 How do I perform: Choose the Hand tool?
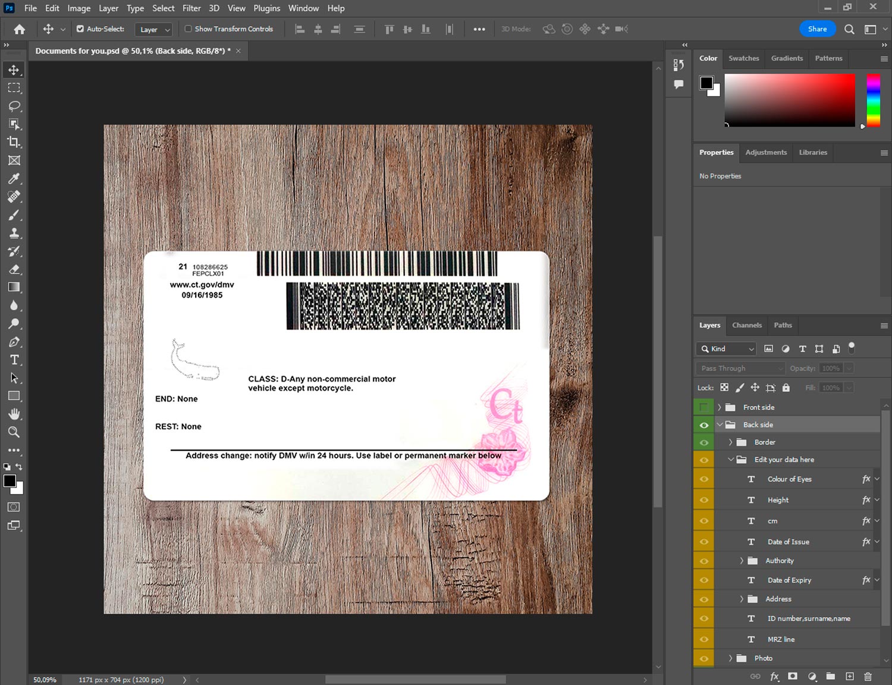pyautogui.click(x=14, y=414)
